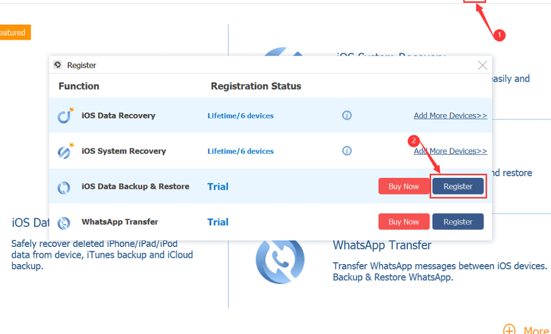The height and width of the screenshot is (334, 551).
Task: Click Trial status of iOS Data Backup & Restore
Action: coord(218,187)
